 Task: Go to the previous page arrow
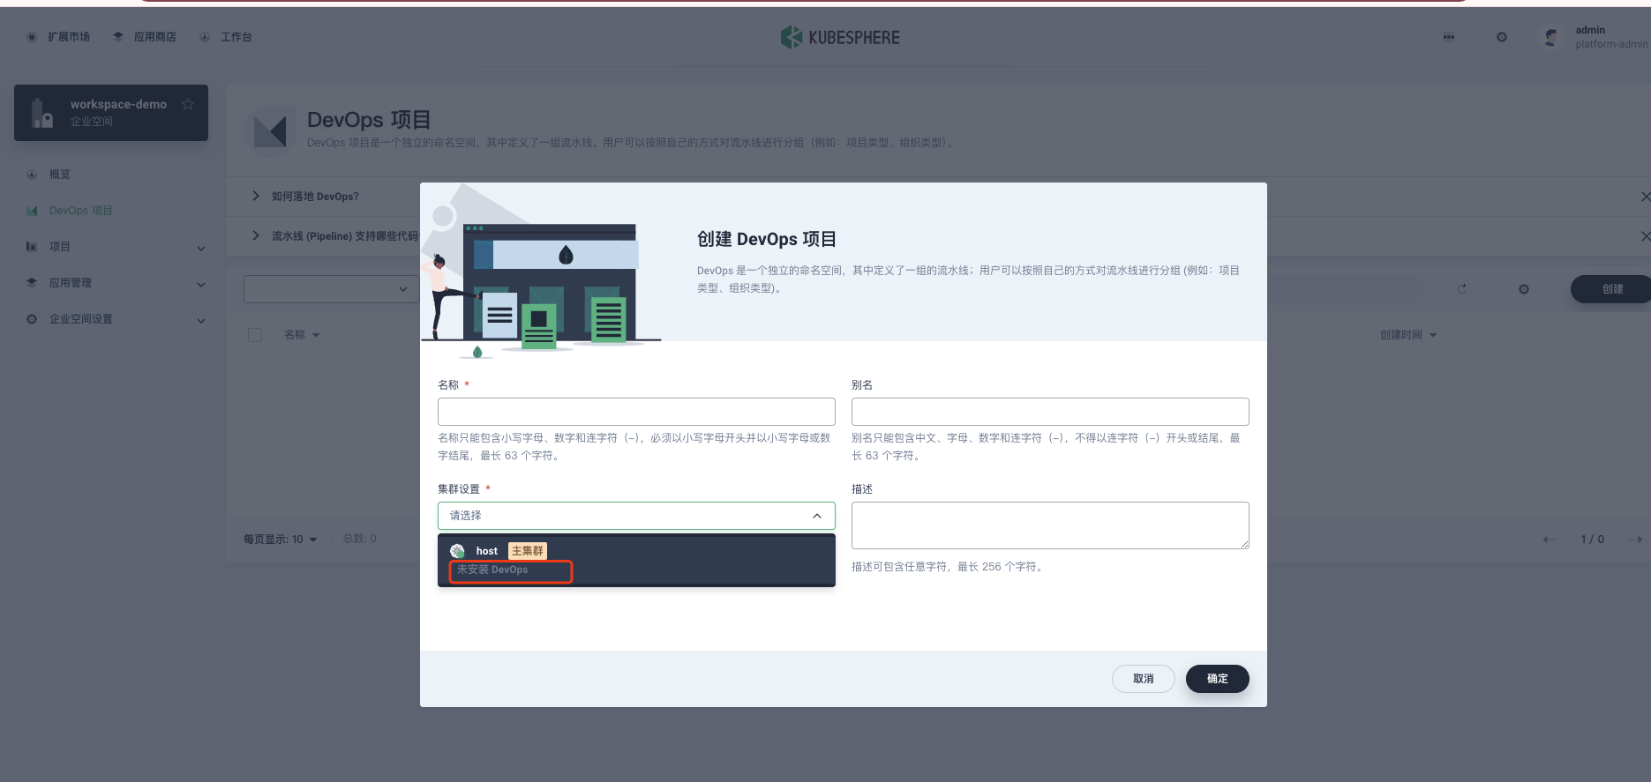pos(1550,539)
